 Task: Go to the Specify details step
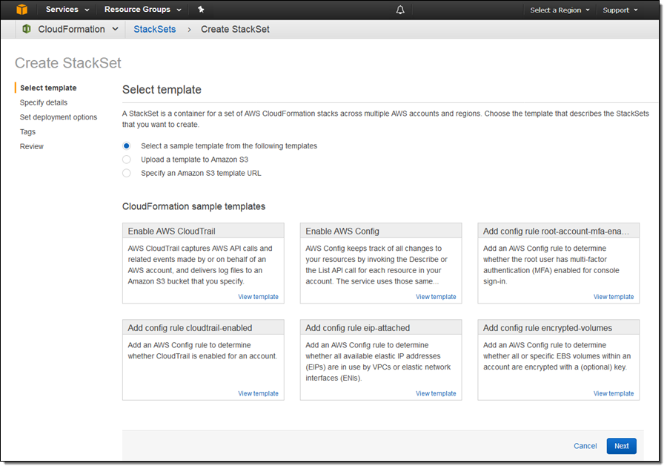(44, 102)
